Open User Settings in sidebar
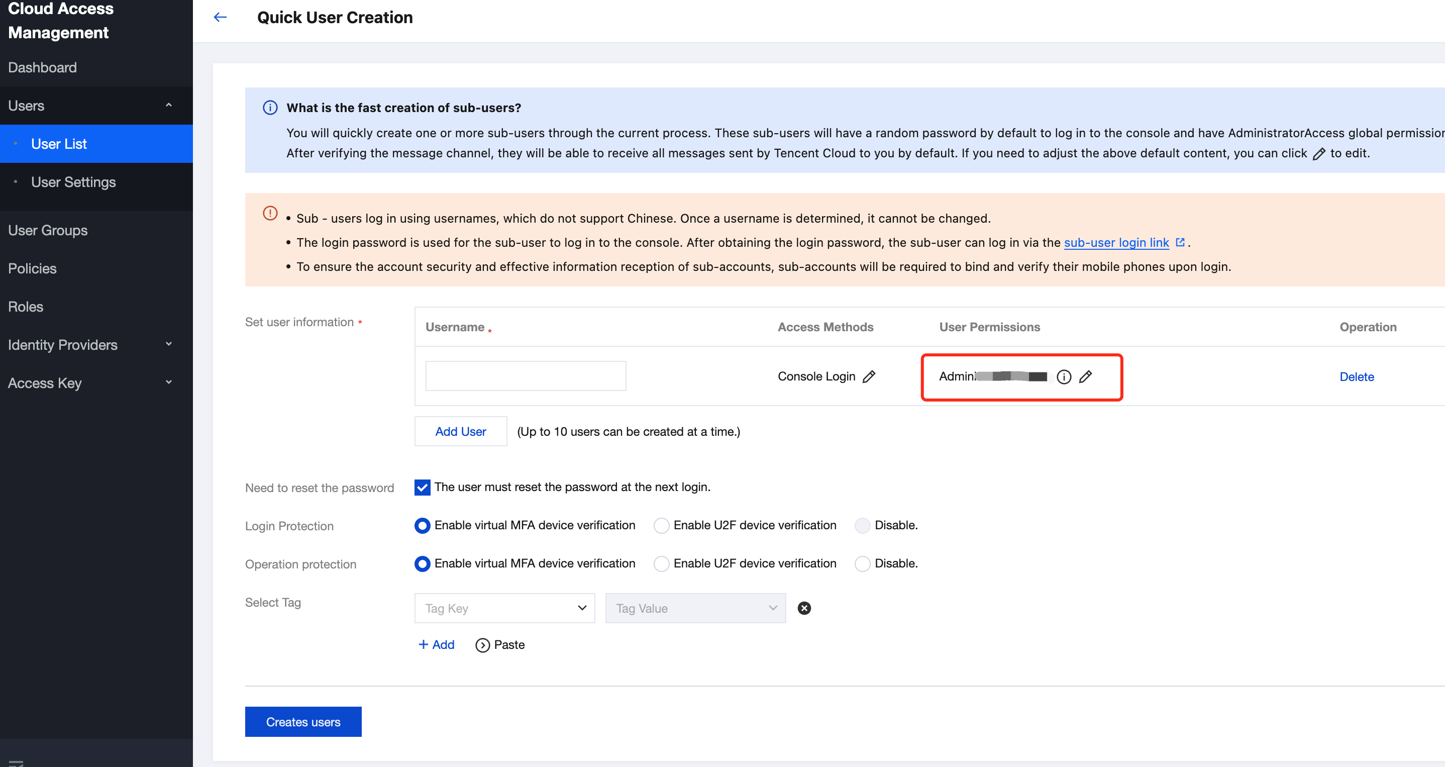The width and height of the screenshot is (1445, 767). (x=73, y=182)
